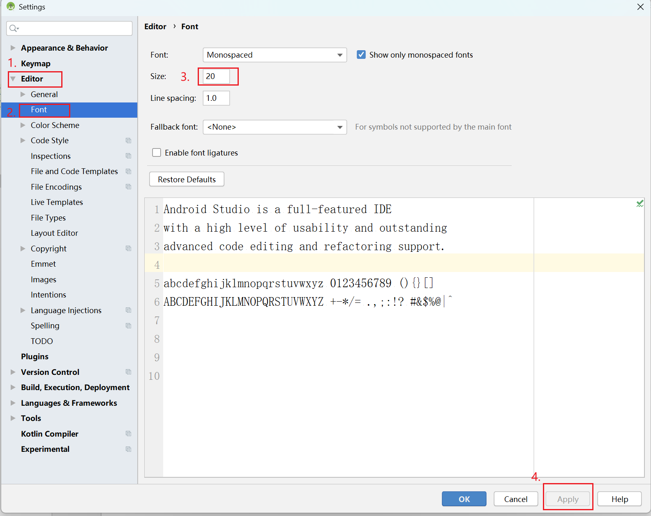Click the OK button
This screenshot has height=516, width=651.
464,499
